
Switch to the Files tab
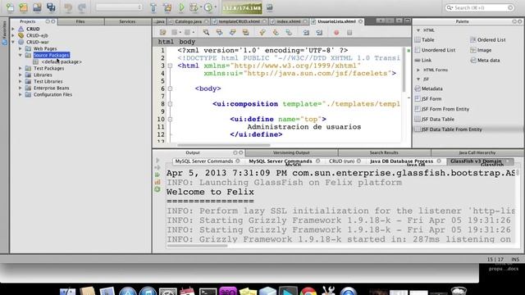(80, 21)
